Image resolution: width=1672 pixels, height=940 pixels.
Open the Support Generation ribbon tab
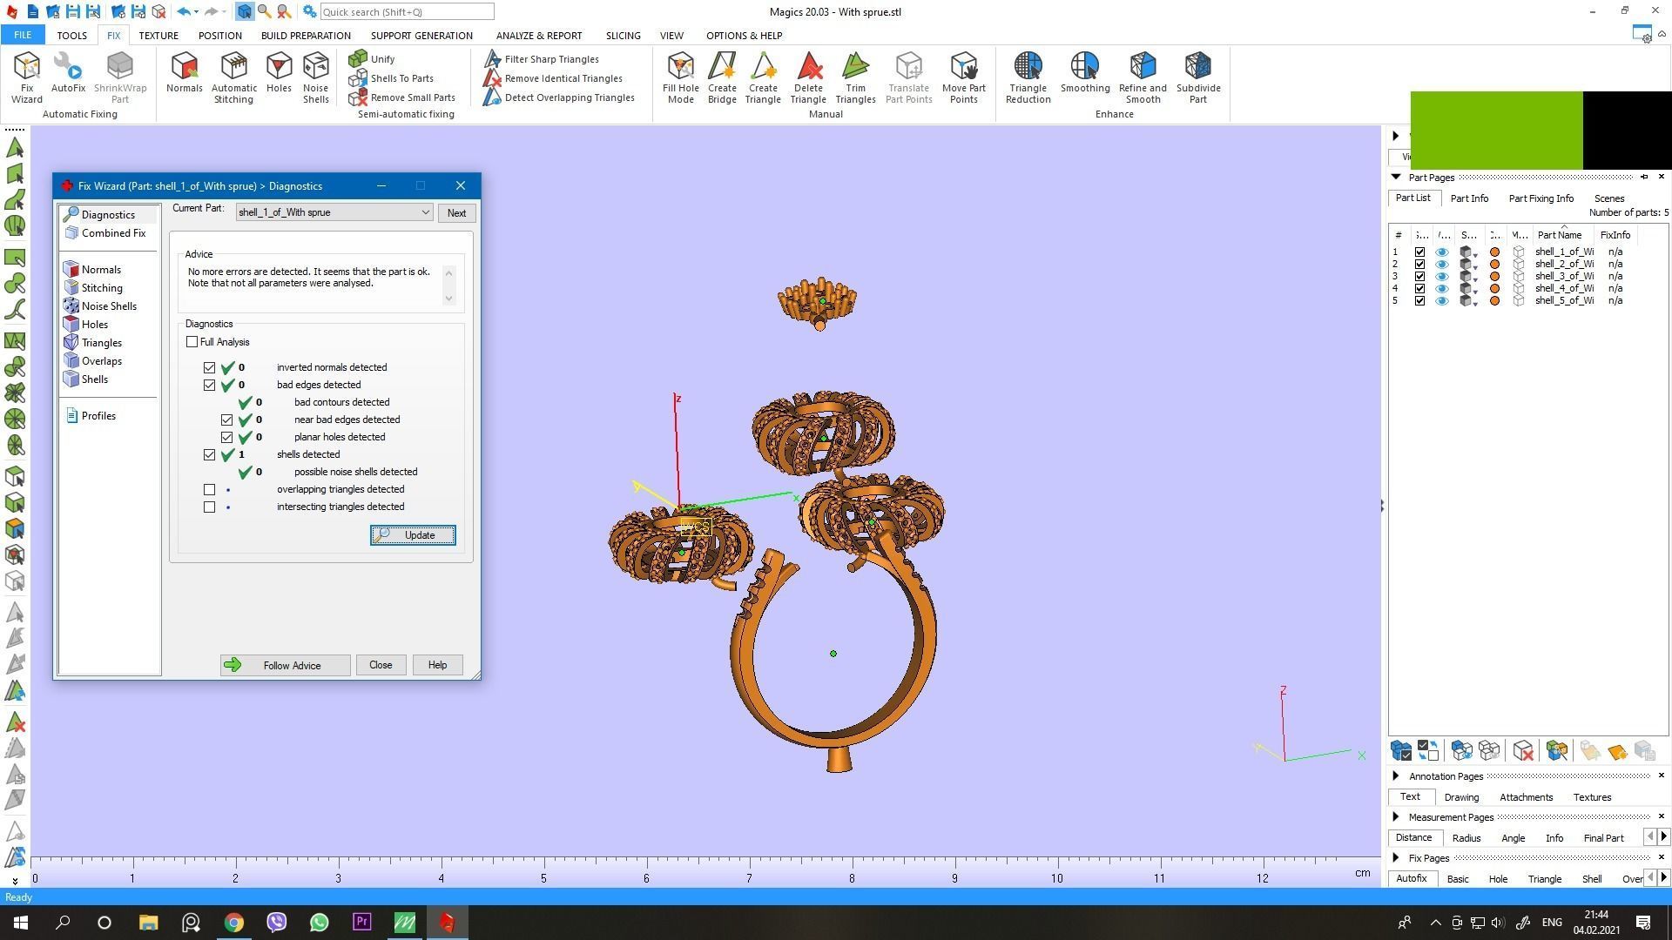pyautogui.click(x=421, y=36)
